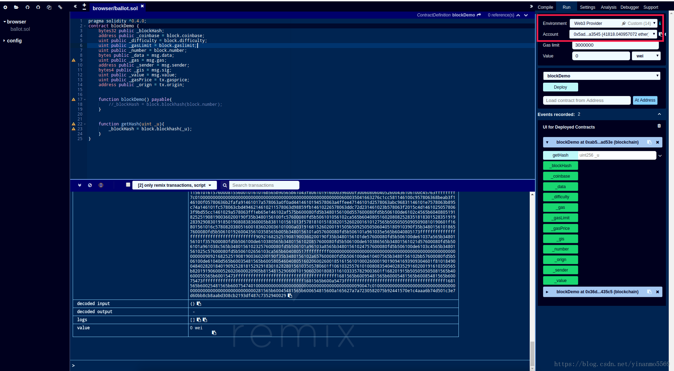
Task: Click the first GitHub gist publish icon
Action: (x=27, y=7)
